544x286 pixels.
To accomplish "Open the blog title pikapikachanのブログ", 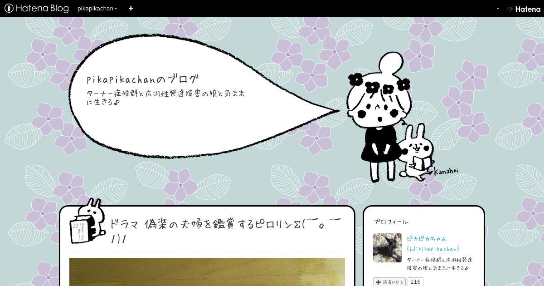I will click(142, 79).
